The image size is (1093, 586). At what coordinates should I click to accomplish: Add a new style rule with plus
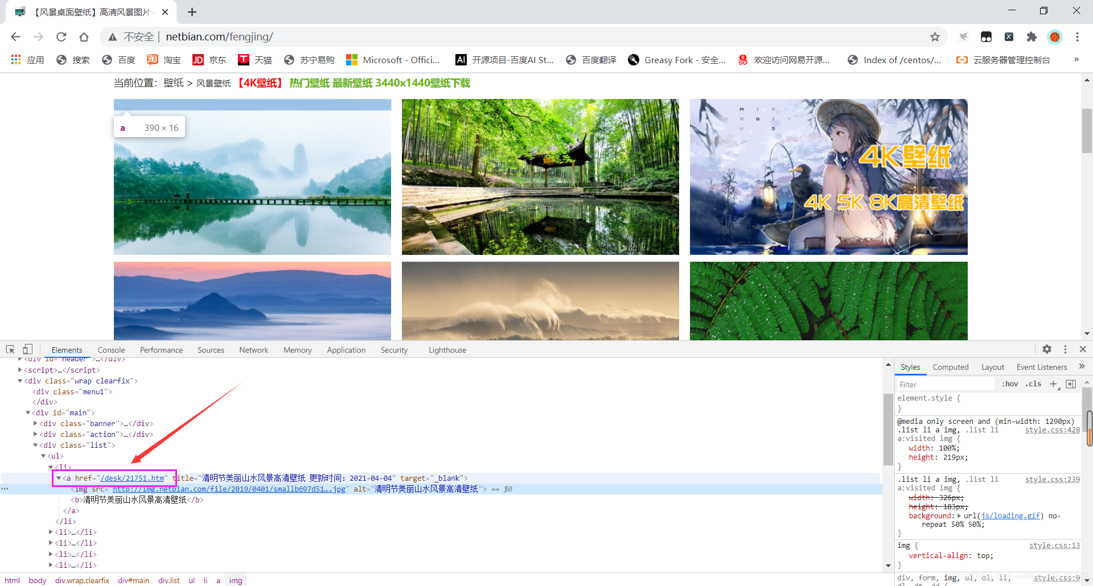(x=1054, y=384)
